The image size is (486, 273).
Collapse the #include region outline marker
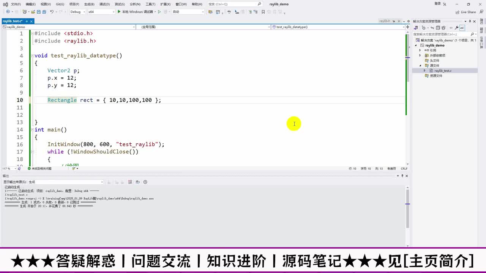click(33, 33)
